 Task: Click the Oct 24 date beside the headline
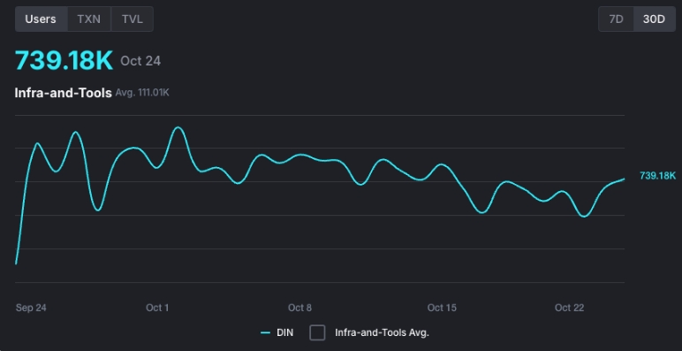[140, 61]
